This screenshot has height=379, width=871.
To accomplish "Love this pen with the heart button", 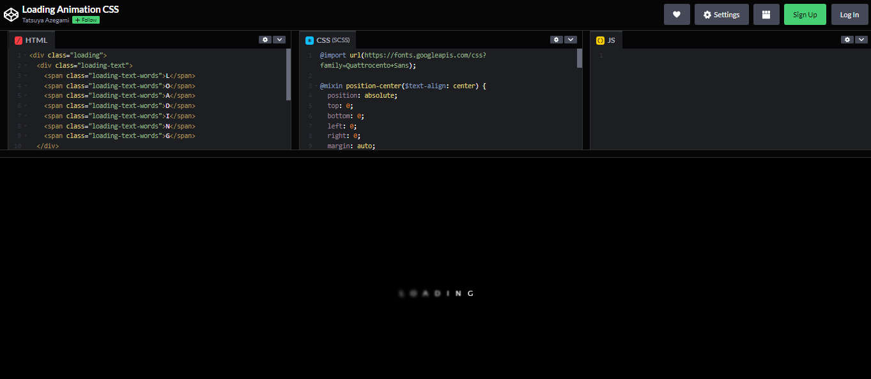I will tap(677, 15).
